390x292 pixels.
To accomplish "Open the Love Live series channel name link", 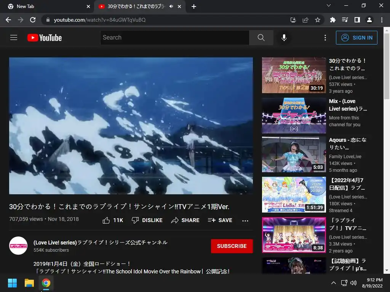I will (x=101, y=242).
